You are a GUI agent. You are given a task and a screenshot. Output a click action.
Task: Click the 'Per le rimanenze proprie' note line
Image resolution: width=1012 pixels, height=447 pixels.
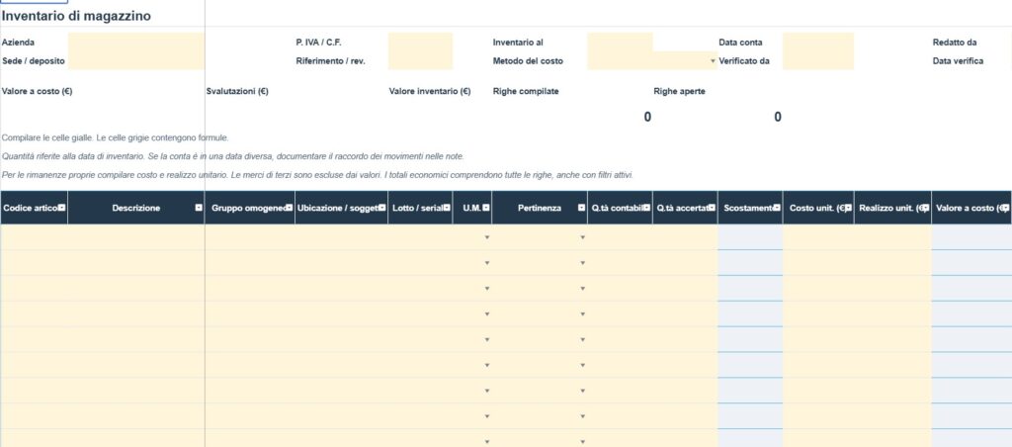[317, 175]
